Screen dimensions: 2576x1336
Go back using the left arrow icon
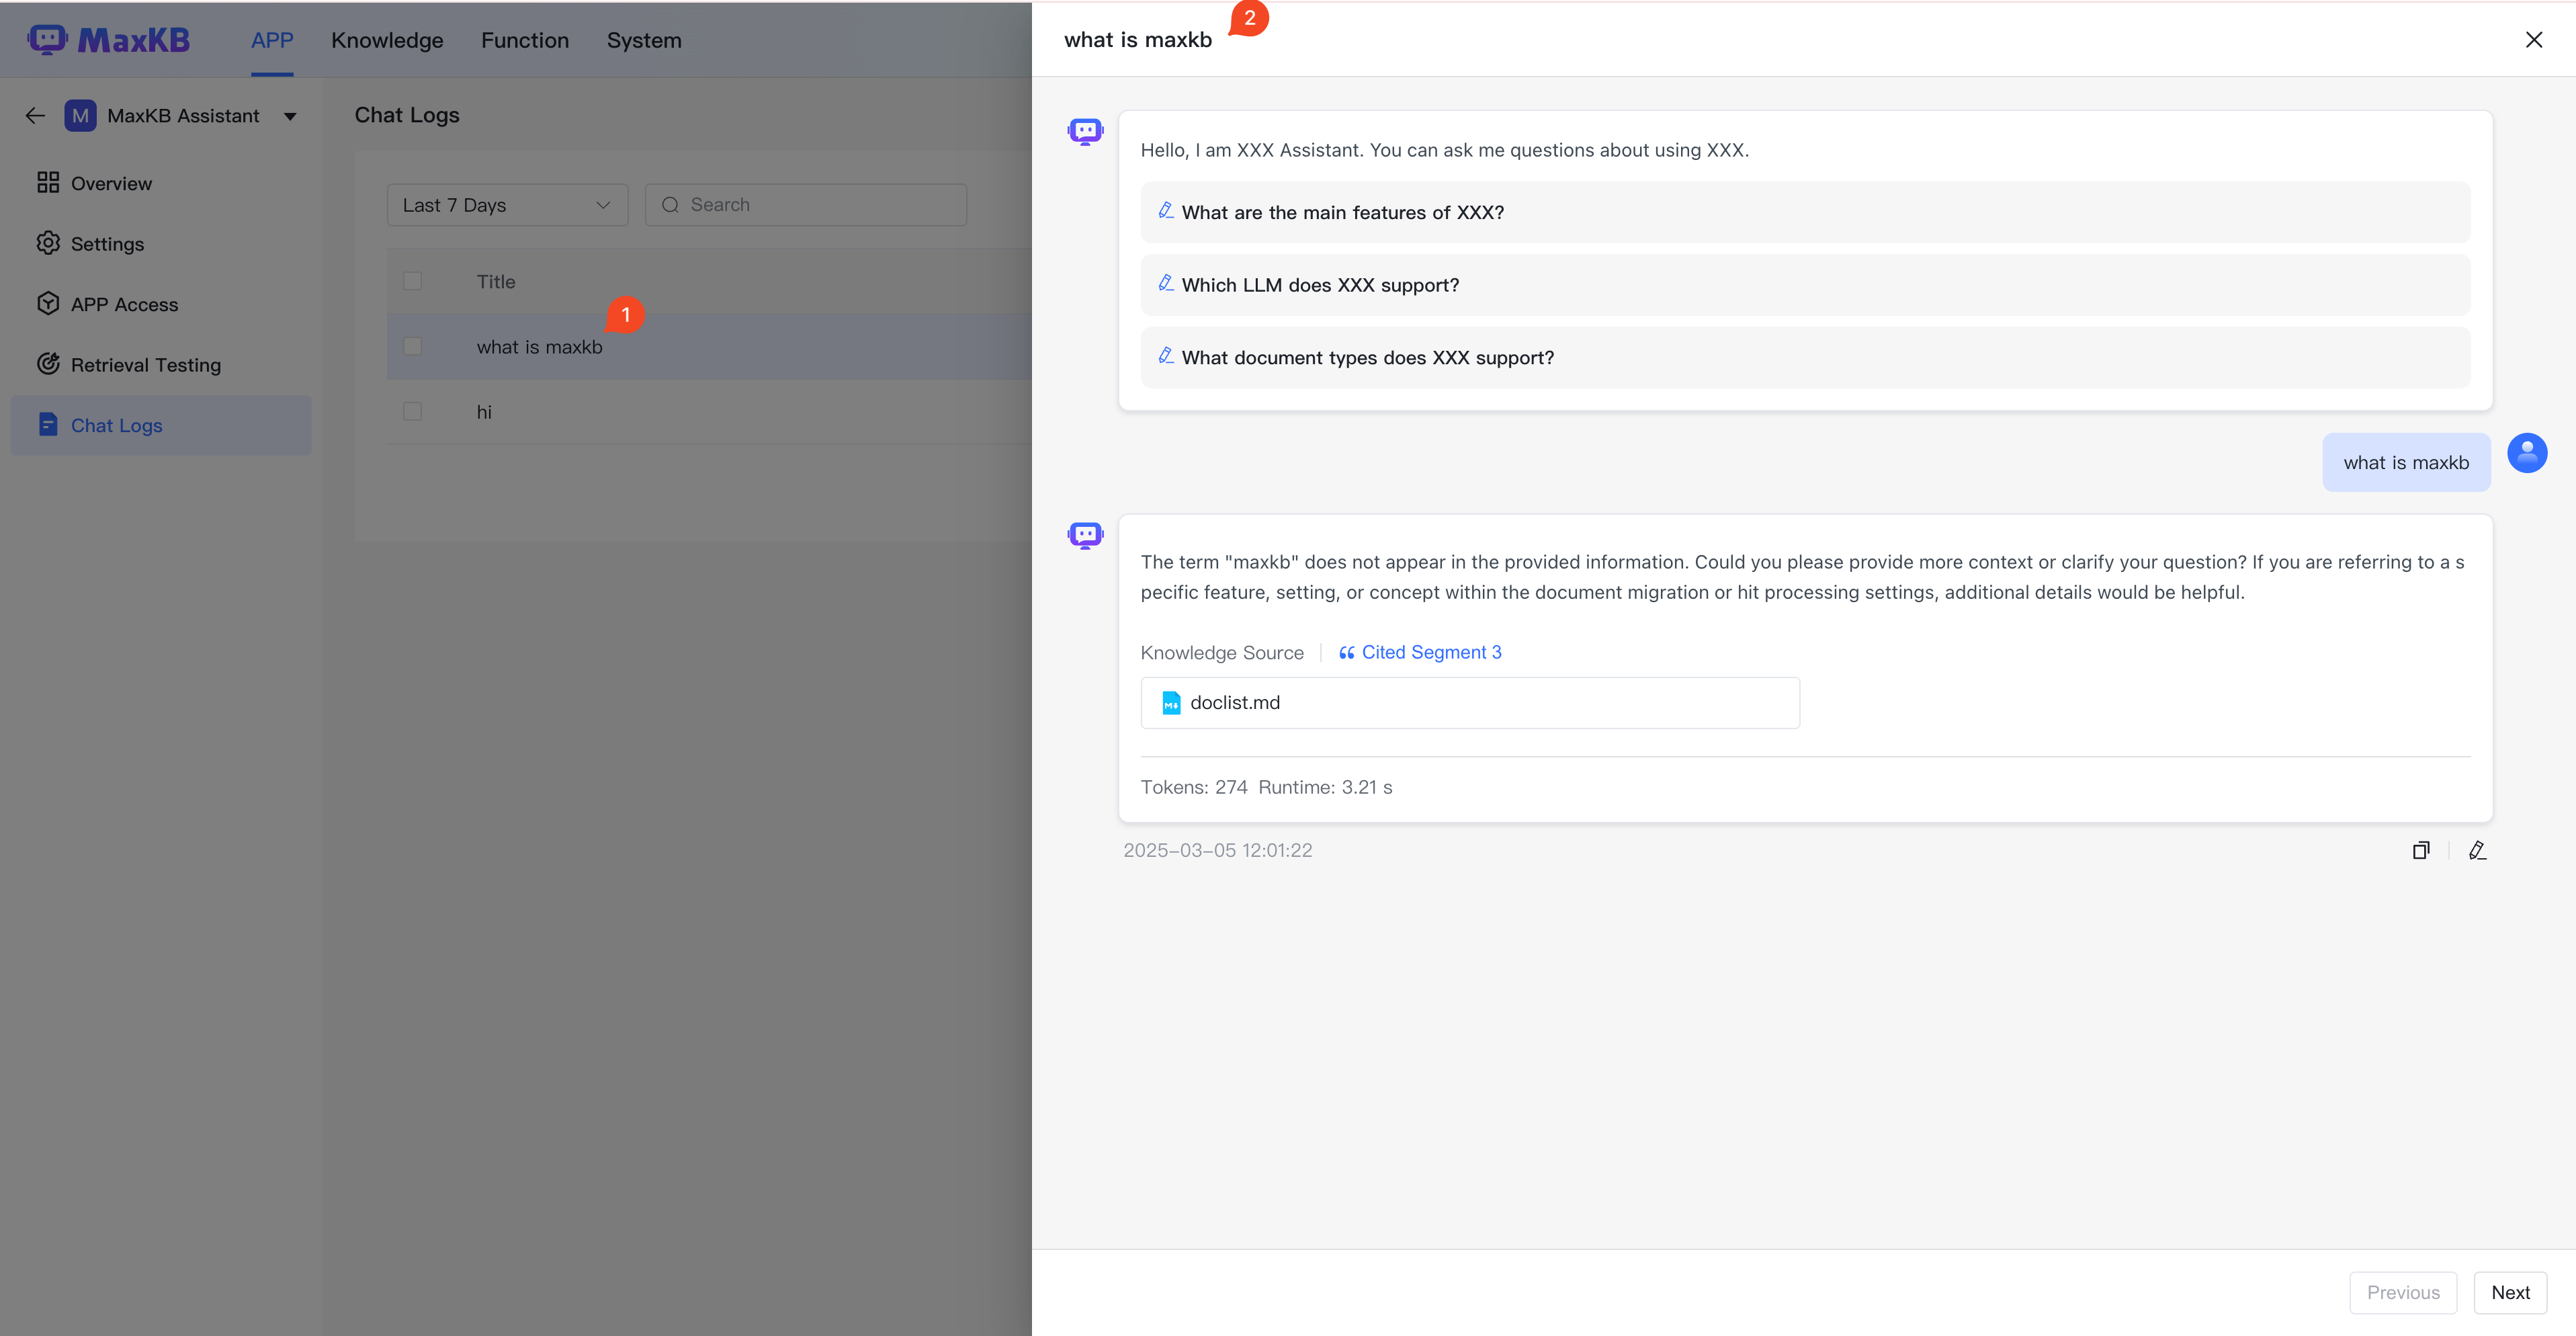click(x=35, y=116)
